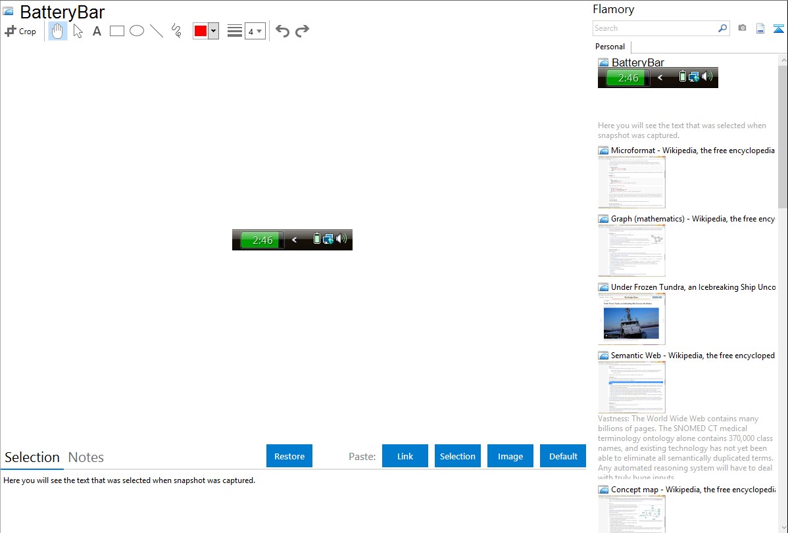Click the document page icon in Flamory
This screenshot has width=788, height=533.
point(760,28)
